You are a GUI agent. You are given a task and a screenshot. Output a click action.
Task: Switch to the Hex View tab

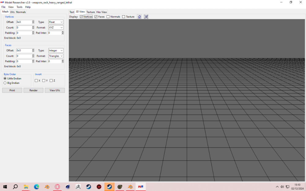[x=102, y=12]
